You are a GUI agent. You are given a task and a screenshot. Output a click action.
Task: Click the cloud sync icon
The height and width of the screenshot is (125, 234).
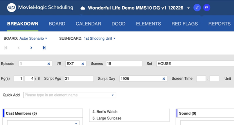tap(83, 8)
